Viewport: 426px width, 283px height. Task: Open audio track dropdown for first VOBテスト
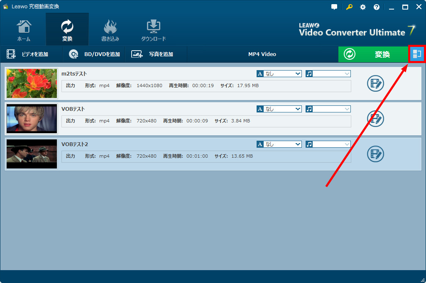tap(328, 109)
